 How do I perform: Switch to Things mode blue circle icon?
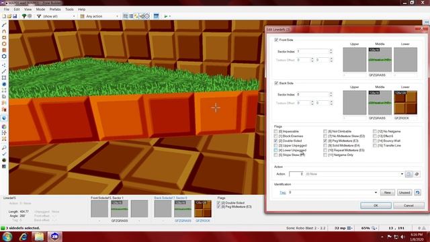click(4, 84)
